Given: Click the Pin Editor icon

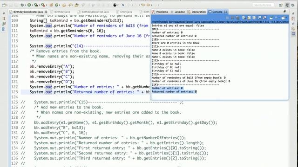Looking at the screenshot, I should coord(123,5).
